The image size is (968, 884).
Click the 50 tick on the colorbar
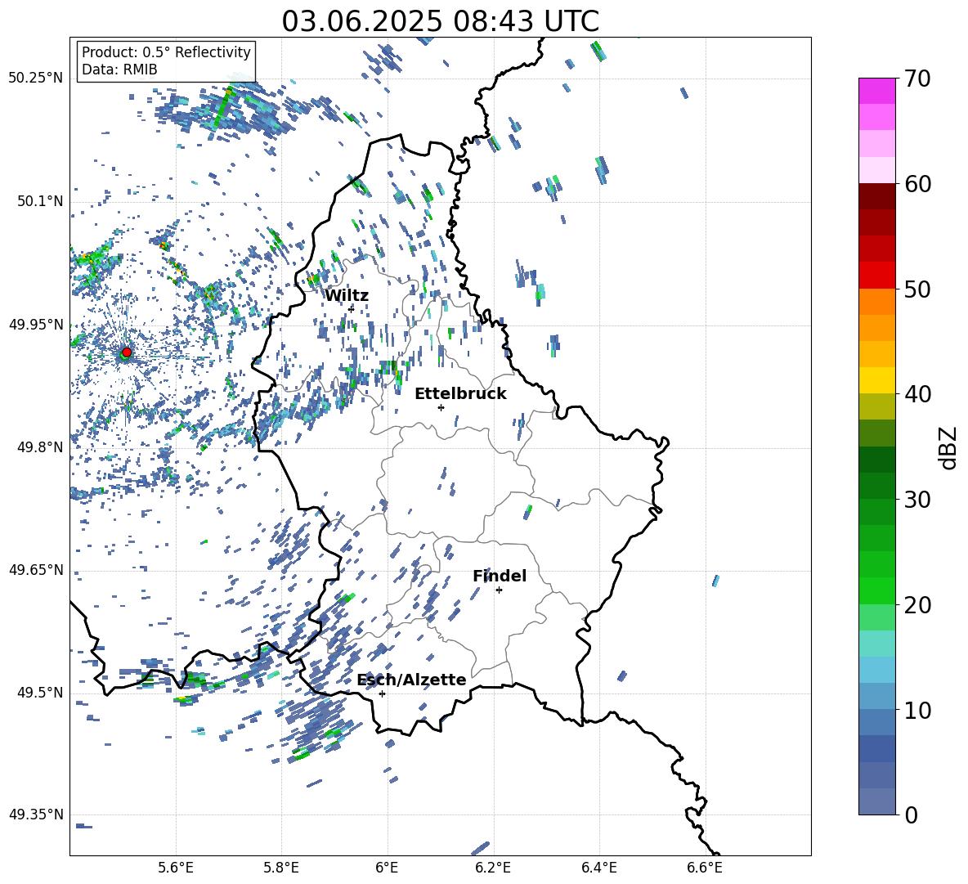pos(917,289)
